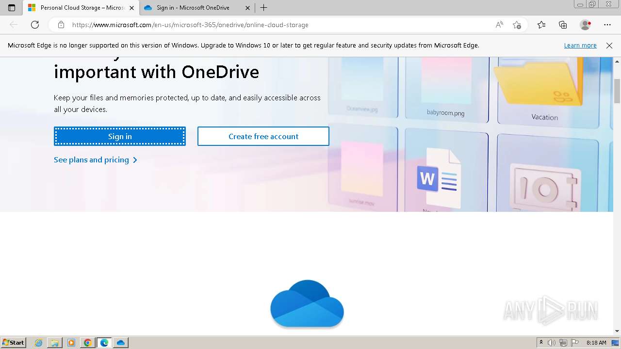Open See plans and pricing link
Viewport: 621px width, 349px height.
(96, 160)
